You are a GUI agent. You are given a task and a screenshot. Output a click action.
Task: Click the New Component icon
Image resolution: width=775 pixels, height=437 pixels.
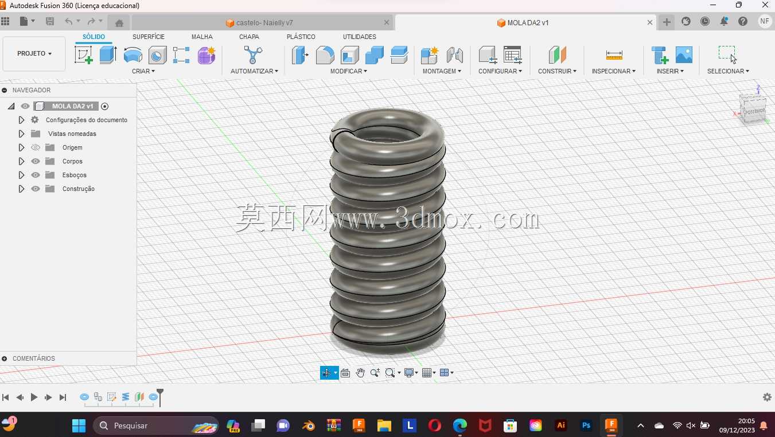(x=430, y=55)
